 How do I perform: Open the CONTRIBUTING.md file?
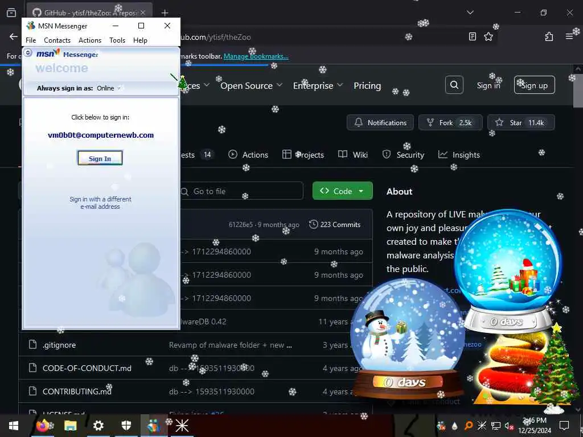[77, 391]
